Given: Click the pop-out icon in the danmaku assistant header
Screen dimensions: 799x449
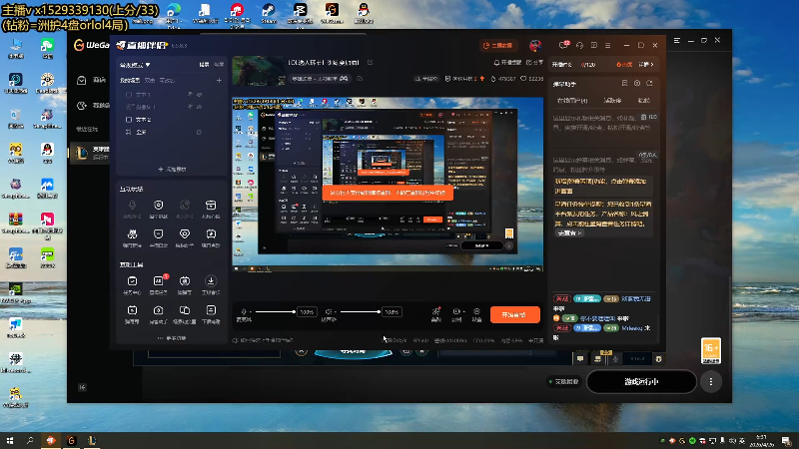Looking at the screenshot, I should point(650,83).
